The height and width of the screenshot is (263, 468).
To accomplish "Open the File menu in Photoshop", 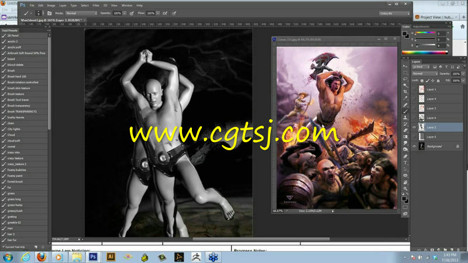I will click(x=32, y=5).
